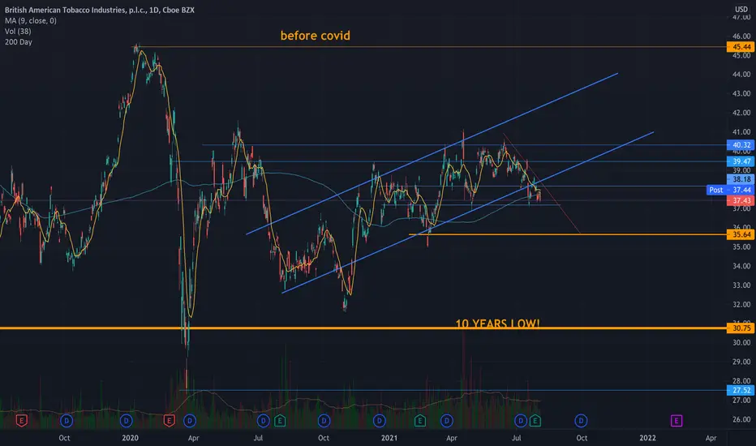Click the 38.18 price label on the axis

(x=740, y=179)
